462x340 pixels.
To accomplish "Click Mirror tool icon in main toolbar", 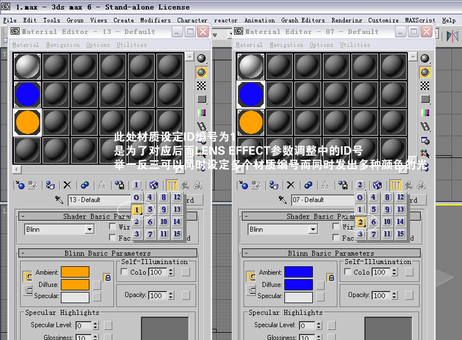I will 453,36.
